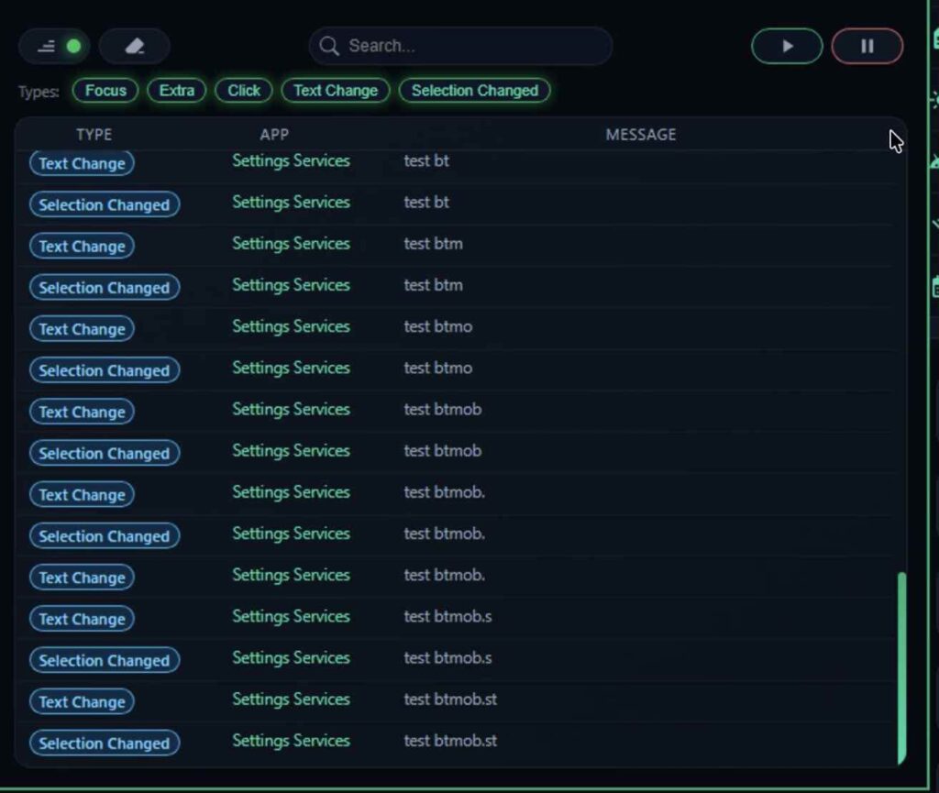This screenshot has width=939, height=793.
Task: Click the green vertical scrollbar thumb
Action: (x=901, y=668)
